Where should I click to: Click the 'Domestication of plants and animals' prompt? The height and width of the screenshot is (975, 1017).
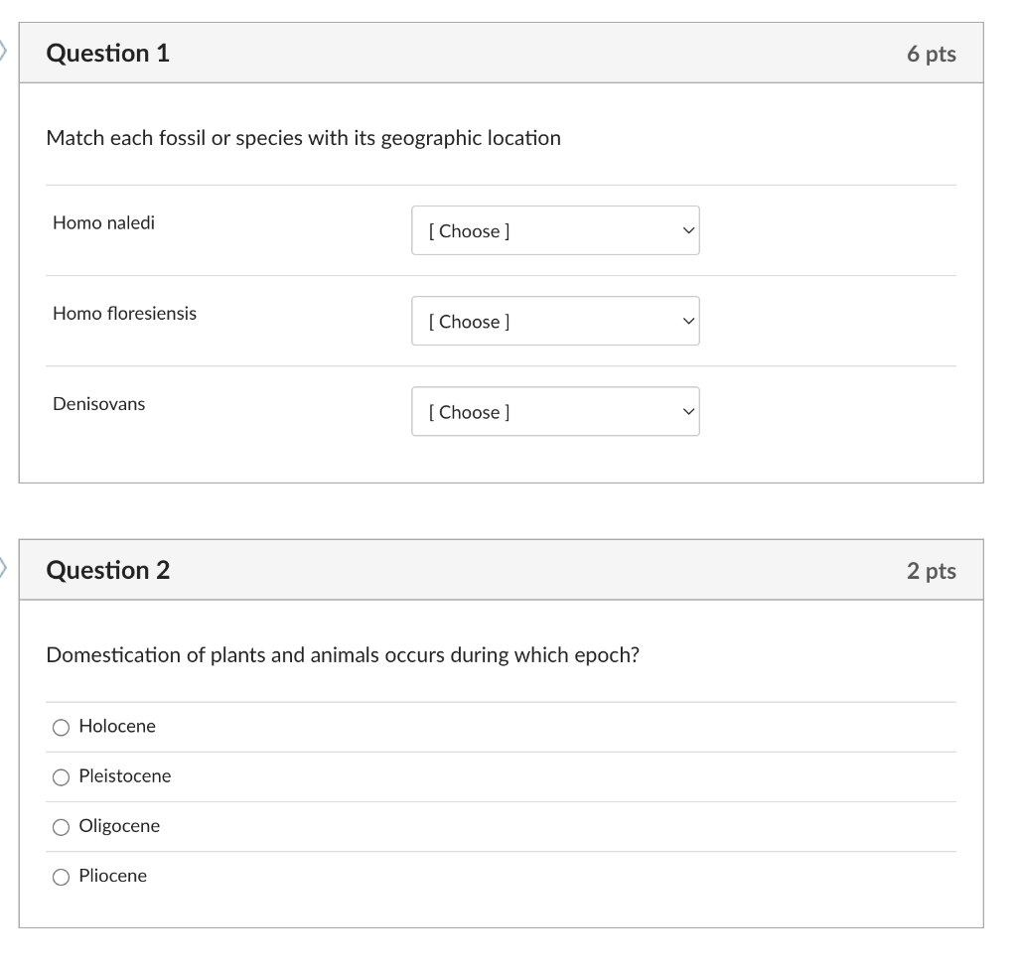(x=343, y=655)
